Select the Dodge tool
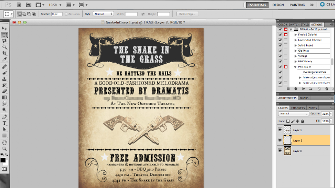This screenshot has height=188, width=335. (4, 110)
